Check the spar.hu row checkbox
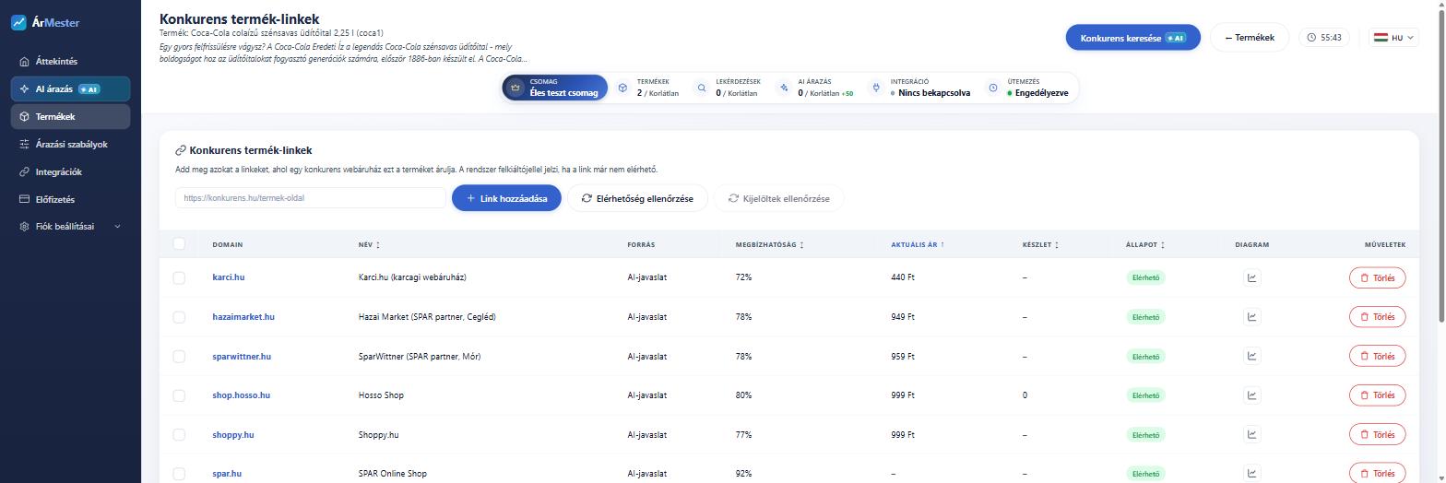 [x=179, y=474]
